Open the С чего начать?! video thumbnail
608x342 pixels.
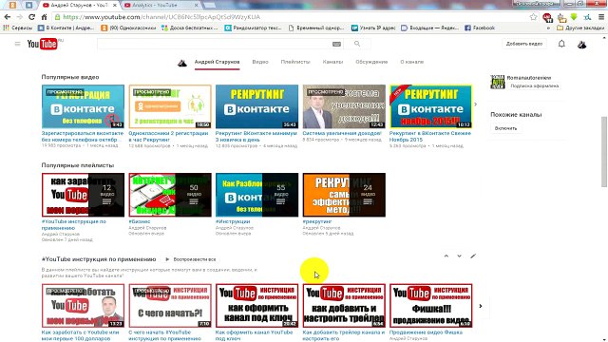click(x=170, y=306)
